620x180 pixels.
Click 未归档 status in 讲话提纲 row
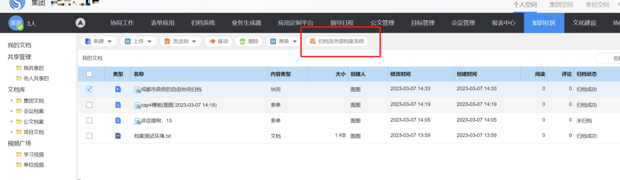[x=584, y=121]
